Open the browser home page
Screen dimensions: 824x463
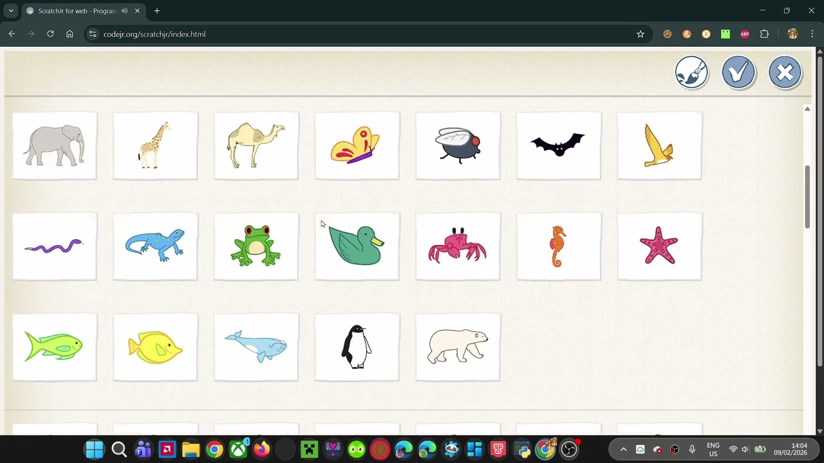[x=70, y=34]
